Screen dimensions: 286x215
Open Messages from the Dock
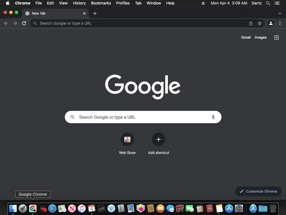pos(170,208)
